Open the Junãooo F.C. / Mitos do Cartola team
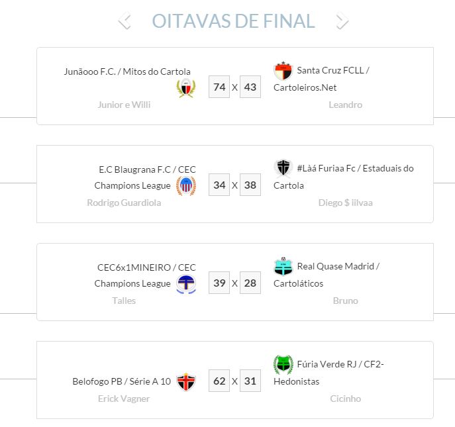This screenshot has width=455, height=427. 126,71
